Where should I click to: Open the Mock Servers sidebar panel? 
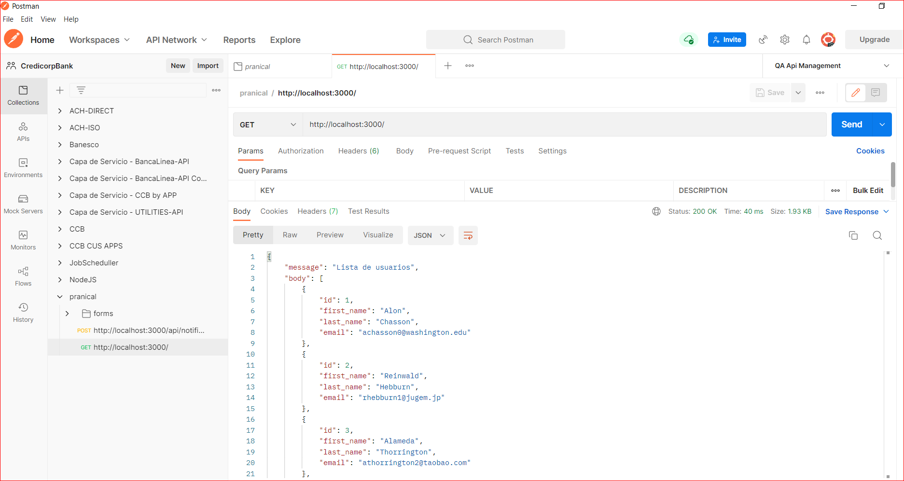(x=23, y=204)
